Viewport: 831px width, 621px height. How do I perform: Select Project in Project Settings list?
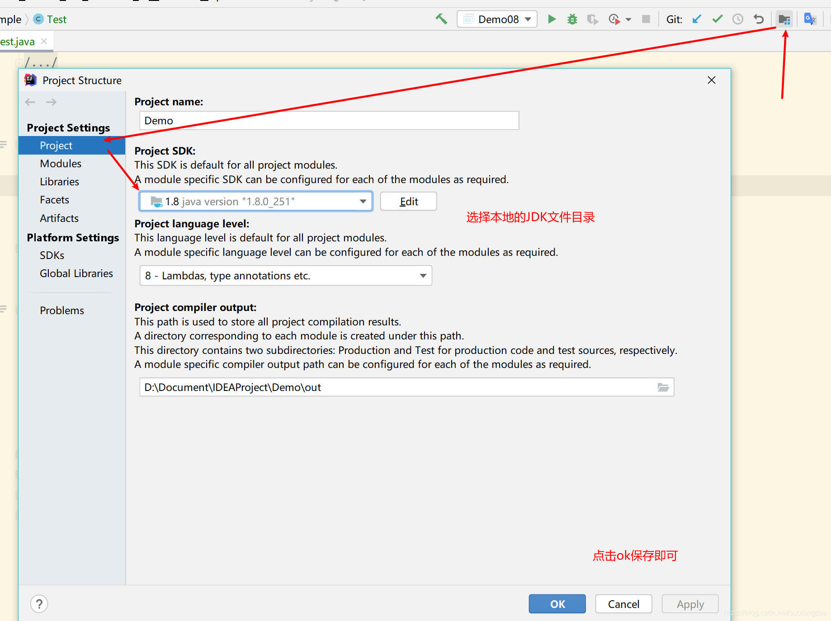coord(72,146)
